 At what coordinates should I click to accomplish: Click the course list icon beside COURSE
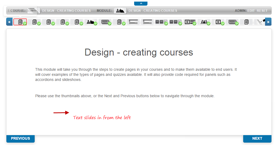click(34, 11)
